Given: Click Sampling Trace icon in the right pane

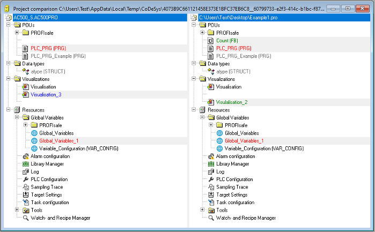Looking at the screenshot, I should (x=211, y=187).
